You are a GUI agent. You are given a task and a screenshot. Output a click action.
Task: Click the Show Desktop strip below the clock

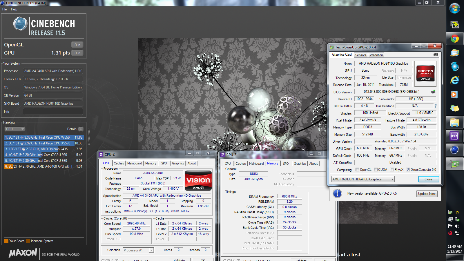click(455, 258)
